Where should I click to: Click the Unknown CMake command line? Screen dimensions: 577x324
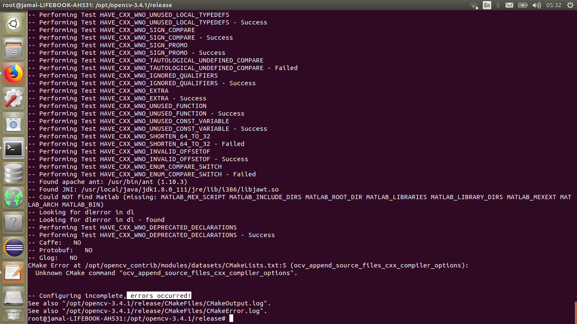point(166,273)
